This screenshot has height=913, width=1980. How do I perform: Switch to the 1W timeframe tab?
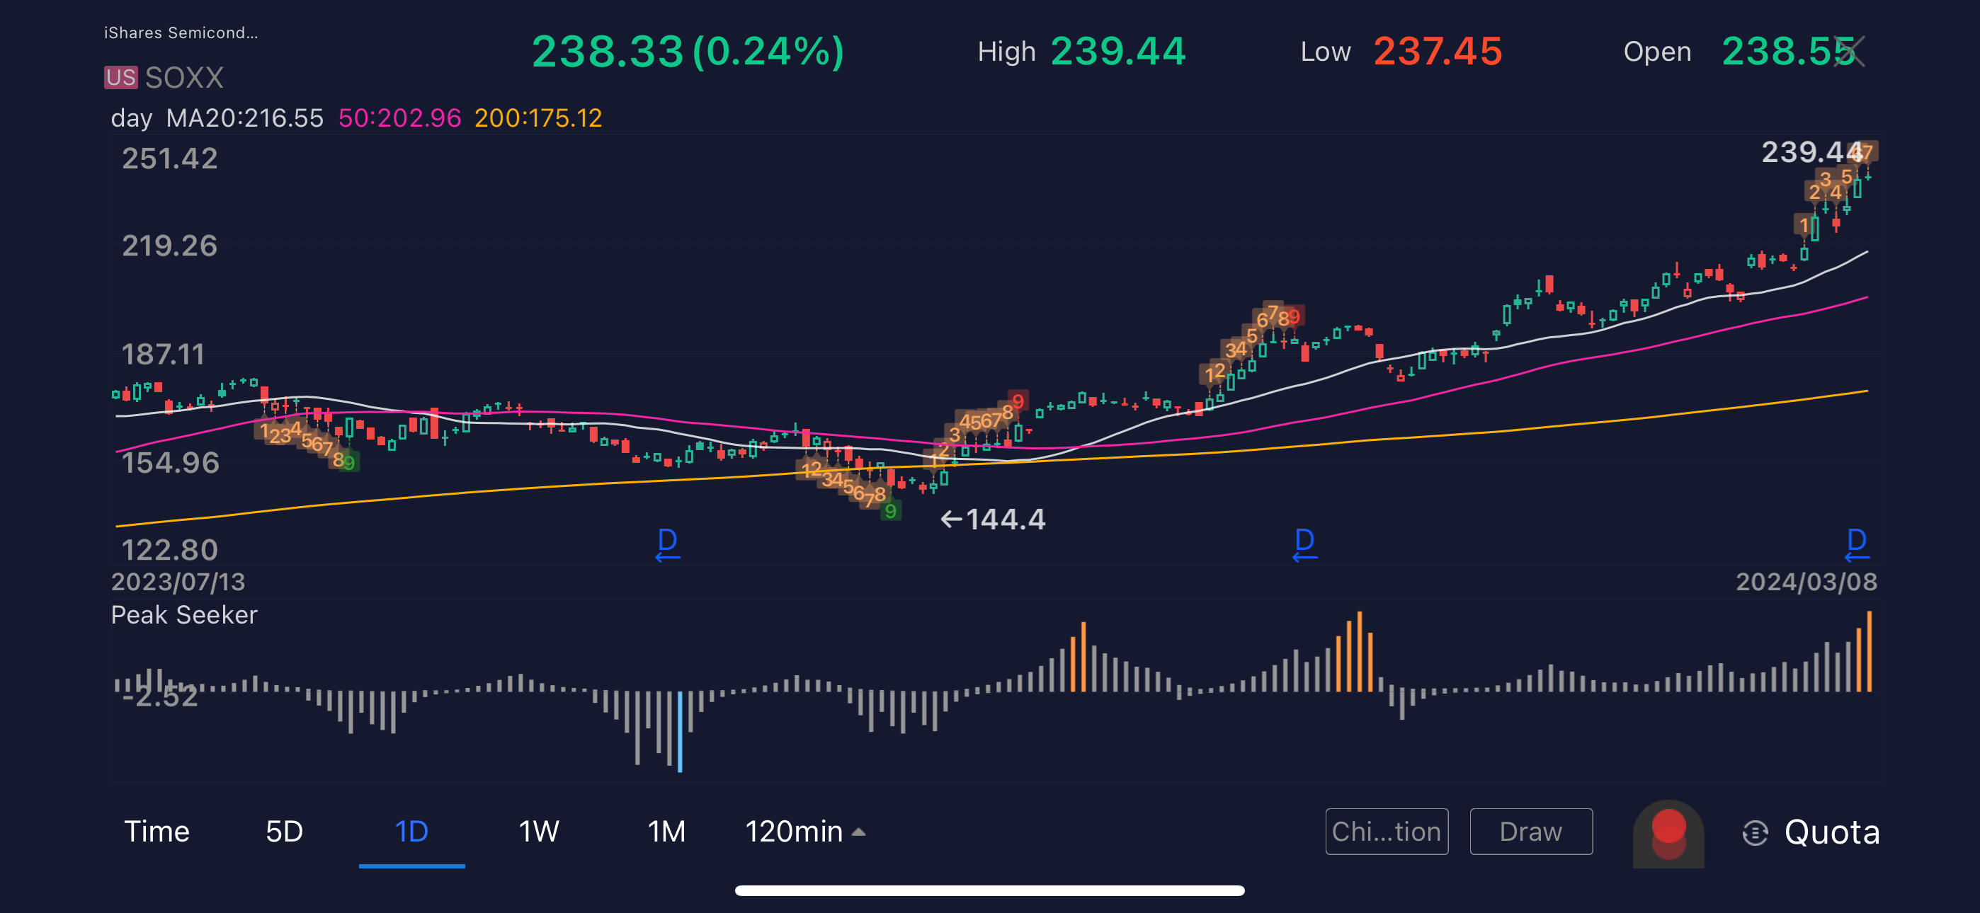coord(538,832)
